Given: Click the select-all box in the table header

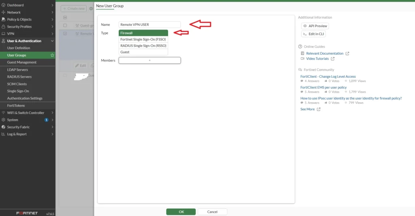Looking at the screenshot, I should click(65, 17).
